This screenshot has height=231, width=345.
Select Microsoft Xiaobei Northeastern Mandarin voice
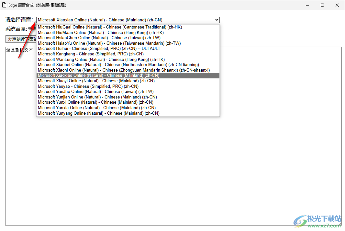[128, 65]
